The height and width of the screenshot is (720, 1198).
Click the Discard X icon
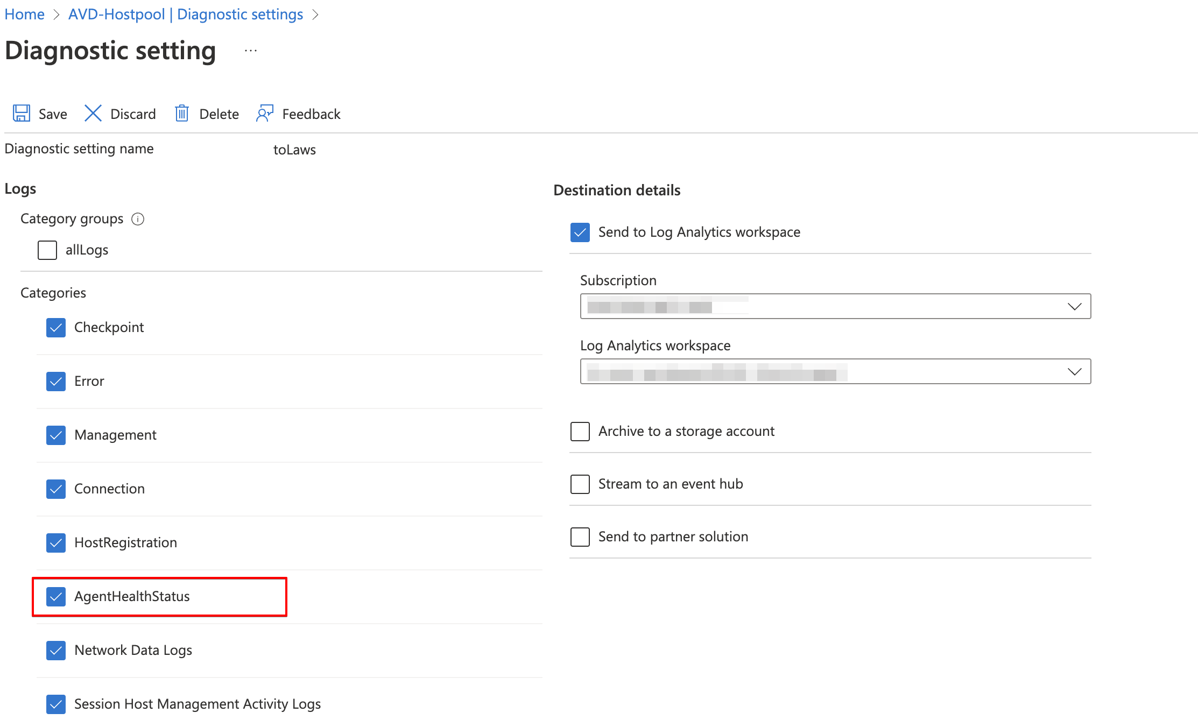pos(93,114)
